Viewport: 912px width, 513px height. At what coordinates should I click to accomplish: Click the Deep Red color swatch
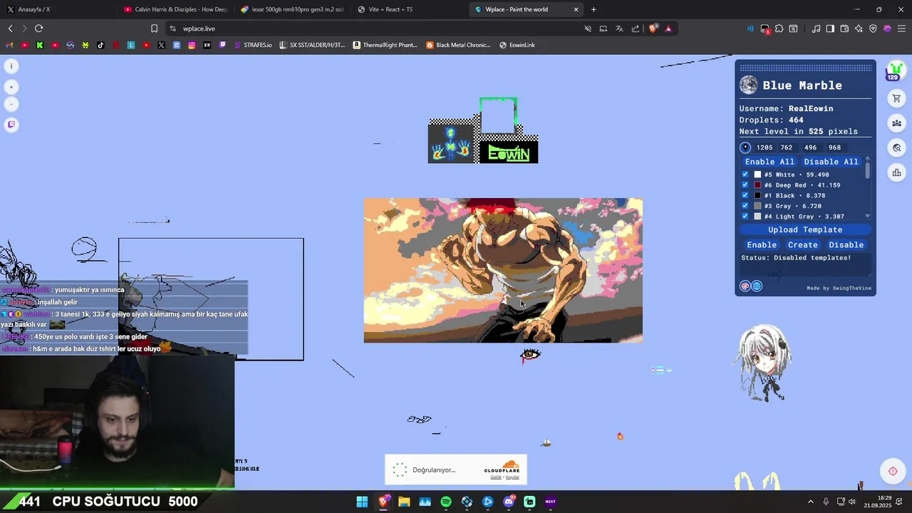(757, 185)
